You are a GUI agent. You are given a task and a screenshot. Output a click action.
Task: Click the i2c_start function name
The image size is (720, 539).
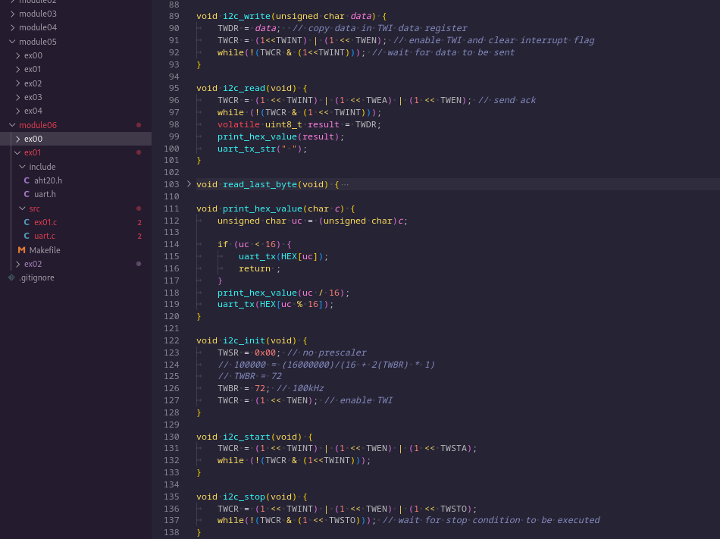click(x=246, y=437)
